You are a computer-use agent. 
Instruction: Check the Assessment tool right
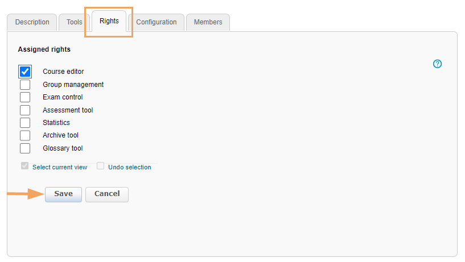pyautogui.click(x=25, y=110)
